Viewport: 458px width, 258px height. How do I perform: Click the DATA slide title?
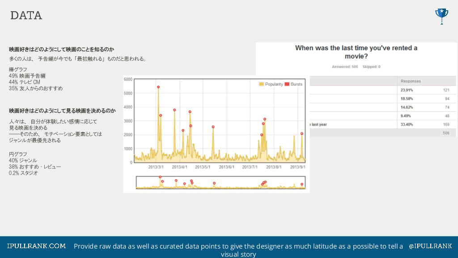point(26,16)
